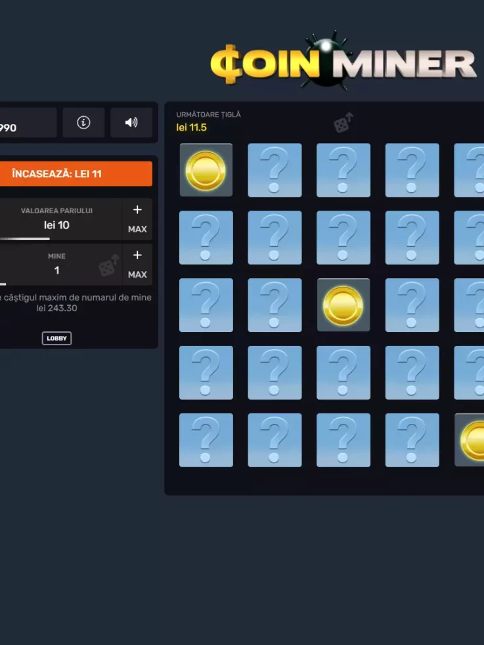484x645 pixels.
Task: Adjust the mine count slider
Action: [3, 284]
